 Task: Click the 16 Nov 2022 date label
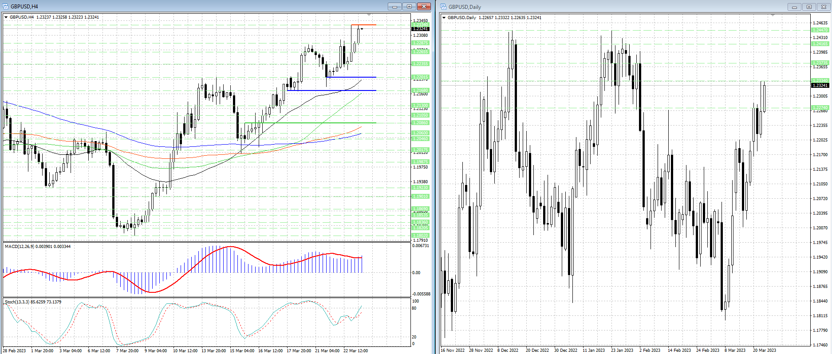coord(453,350)
